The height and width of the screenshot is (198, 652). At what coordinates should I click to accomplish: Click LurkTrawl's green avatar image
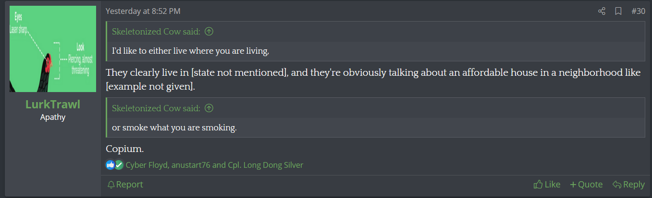pyautogui.click(x=53, y=49)
